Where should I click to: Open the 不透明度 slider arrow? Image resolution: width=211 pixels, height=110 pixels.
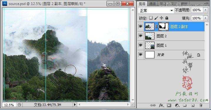point(205,10)
